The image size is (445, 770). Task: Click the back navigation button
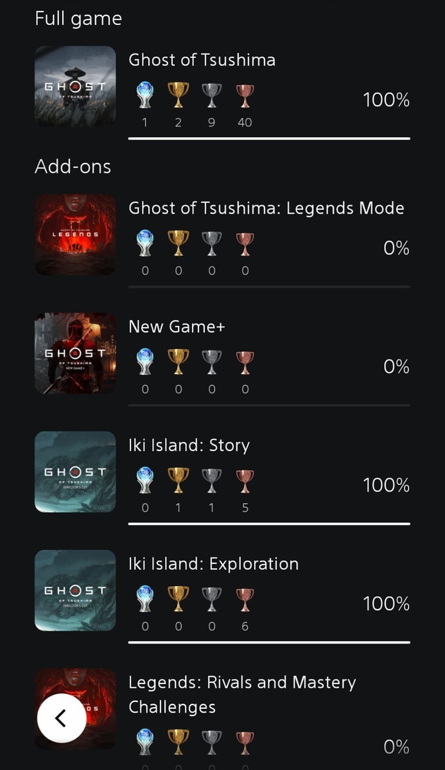click(62, 717)
